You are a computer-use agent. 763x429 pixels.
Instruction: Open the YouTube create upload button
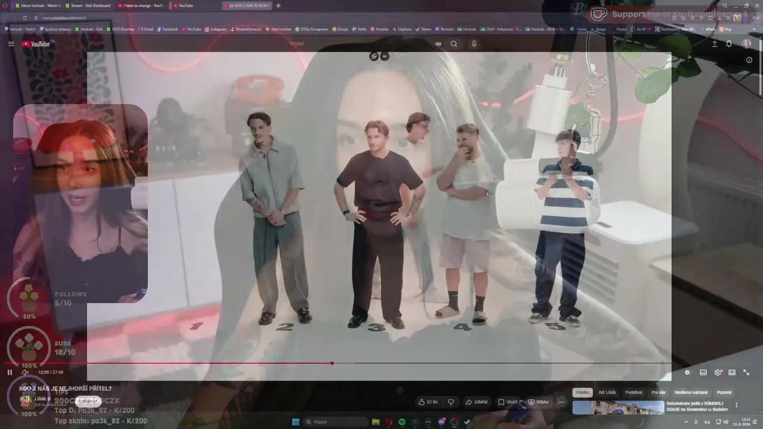[x=714, y=43]
